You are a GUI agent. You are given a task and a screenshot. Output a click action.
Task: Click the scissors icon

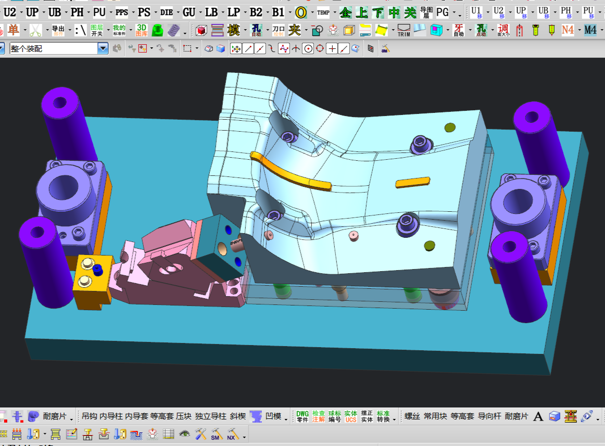(35, 30)
